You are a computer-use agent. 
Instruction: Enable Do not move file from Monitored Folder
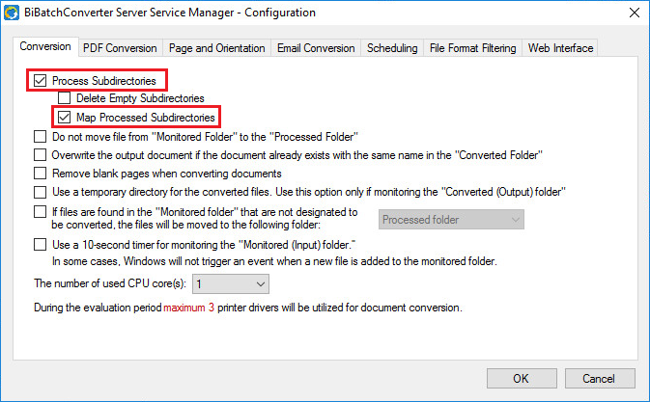coord(40,137)
